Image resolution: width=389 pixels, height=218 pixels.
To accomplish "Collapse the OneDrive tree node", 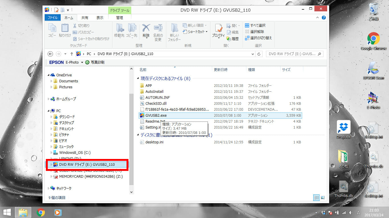I will (x=48, y=75).
